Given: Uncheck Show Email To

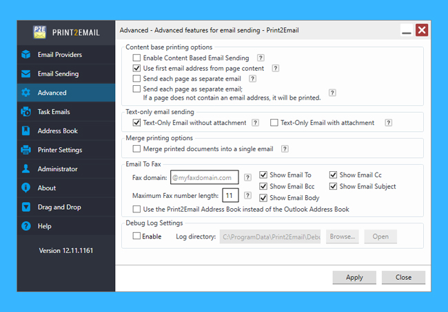Looking at the screenshot, I should pyautogui.click(x=263, y=175).
